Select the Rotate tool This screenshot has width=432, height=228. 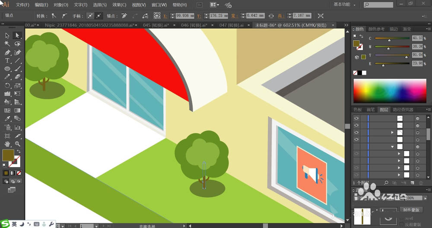click(x=7, y=85)
